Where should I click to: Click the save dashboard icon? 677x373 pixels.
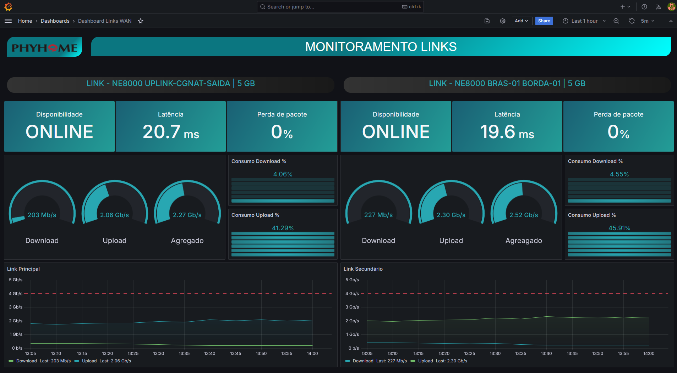pos(487,21)
